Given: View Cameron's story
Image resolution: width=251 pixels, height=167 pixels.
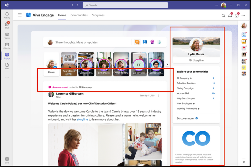Looking at the screenshot, I should [86, 64].
